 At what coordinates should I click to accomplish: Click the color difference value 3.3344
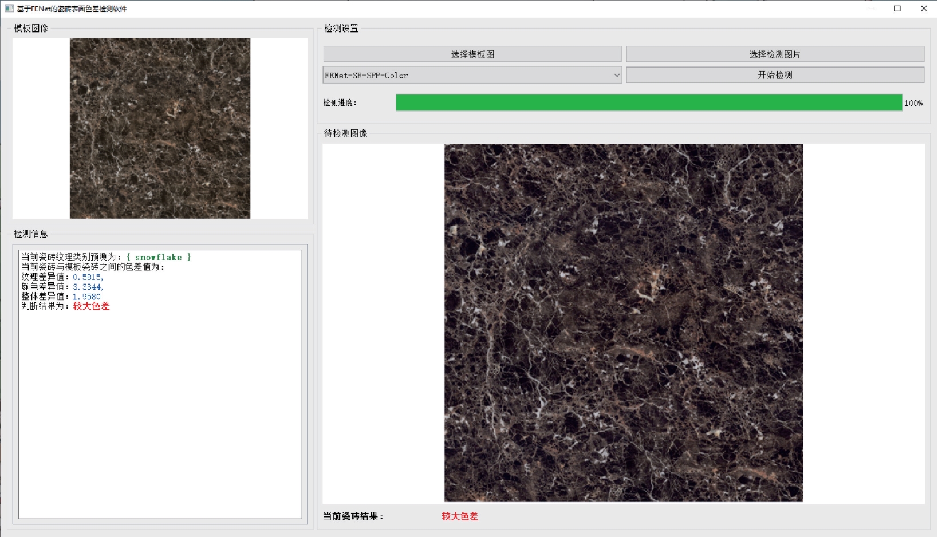click(x=87, y=287)
